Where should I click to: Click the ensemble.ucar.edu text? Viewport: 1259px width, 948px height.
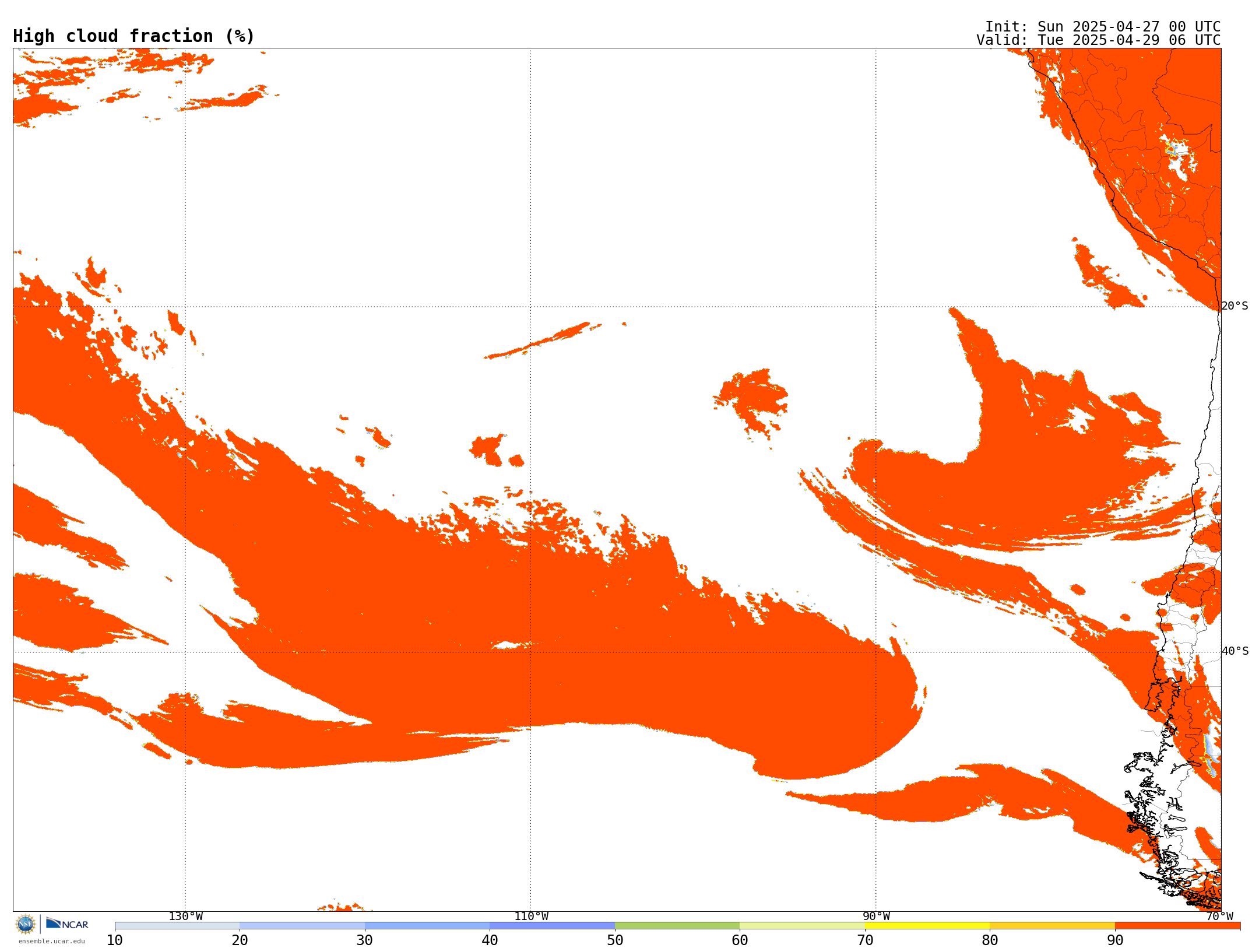coord(52,941)
